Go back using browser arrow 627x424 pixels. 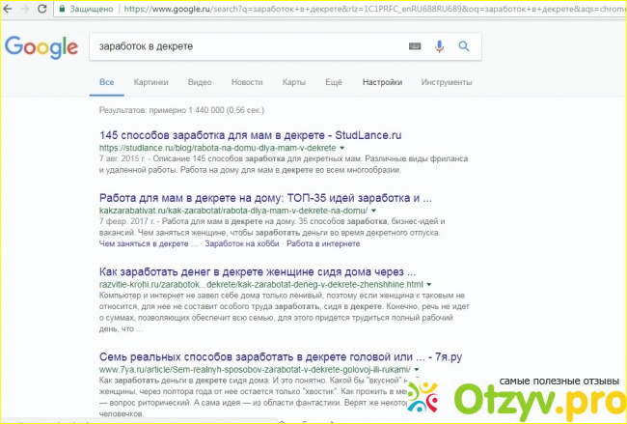tap(6, 9)
